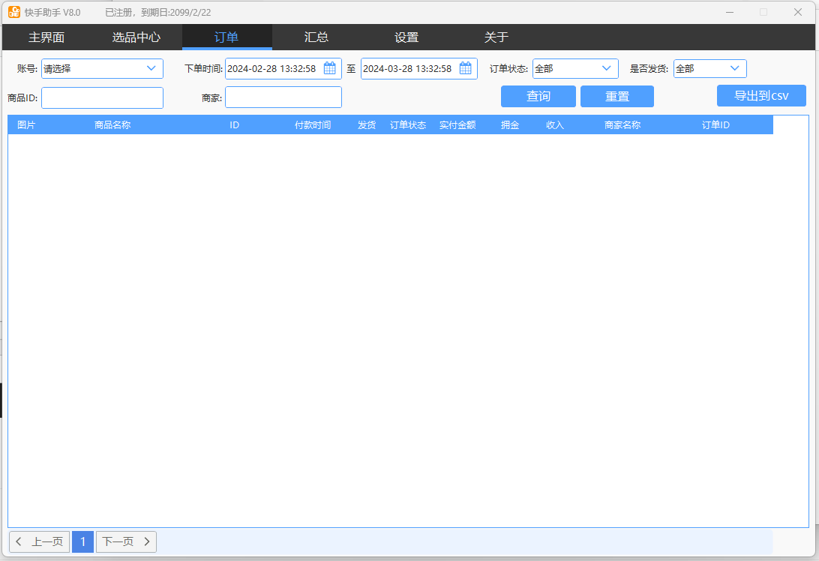The height and width of the screenshot is (561, 819).
Task: Open the 设置 tab
Action: (x=406, y=37)
